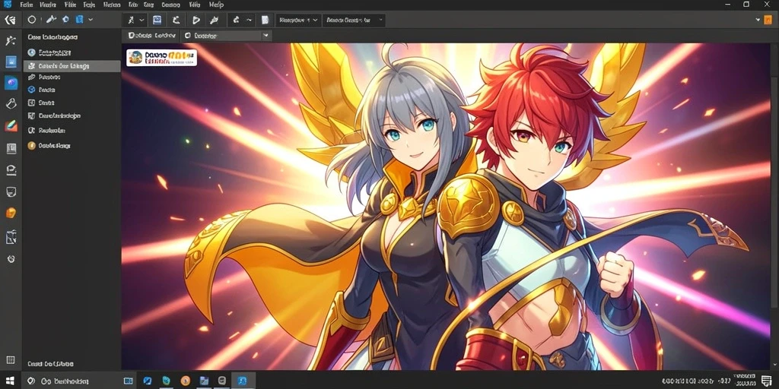Click the blue application logo in title bar
The height and width of the screenshot is (389, 779).
tap(7, 5)
